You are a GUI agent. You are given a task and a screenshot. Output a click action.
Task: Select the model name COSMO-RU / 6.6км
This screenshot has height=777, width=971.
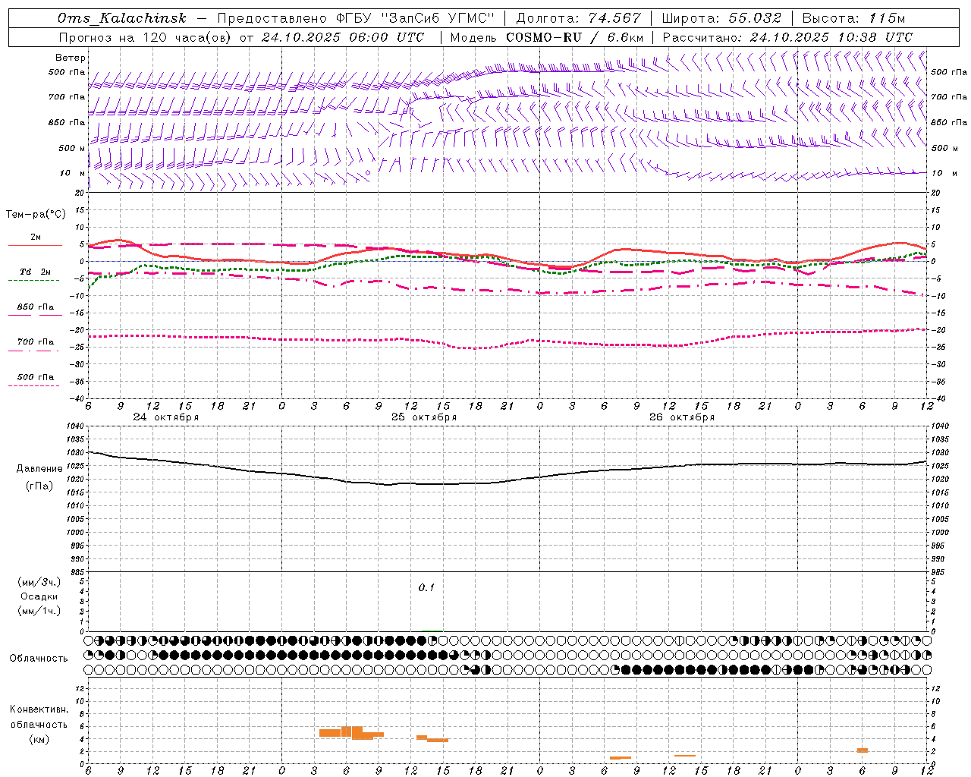pos(575,37)
